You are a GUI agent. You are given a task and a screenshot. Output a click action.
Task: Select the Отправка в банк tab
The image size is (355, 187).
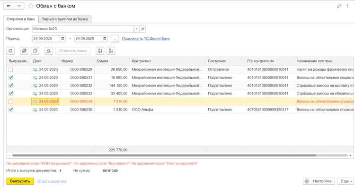point(21,19)
